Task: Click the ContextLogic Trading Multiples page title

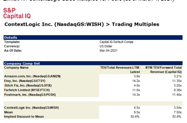Action: (81, 24)
